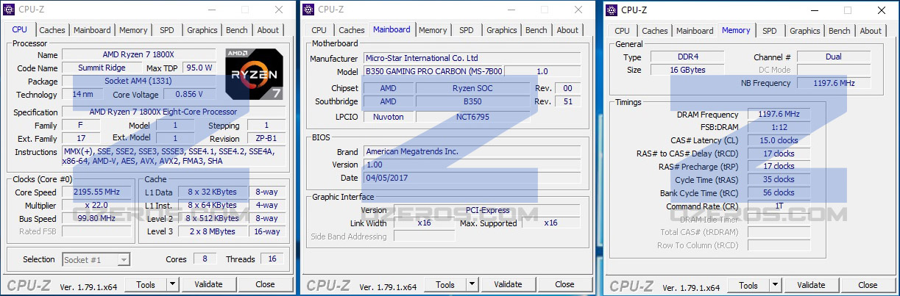Expand the Tools dropdown arrow in the middle window
The height and width of the screenshot is (296, 900).
coord(472,284)
